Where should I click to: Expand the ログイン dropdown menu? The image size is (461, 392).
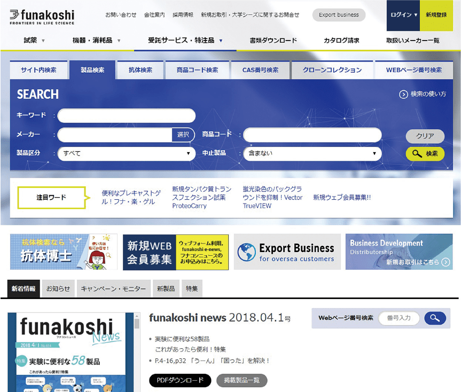point(403,15)
